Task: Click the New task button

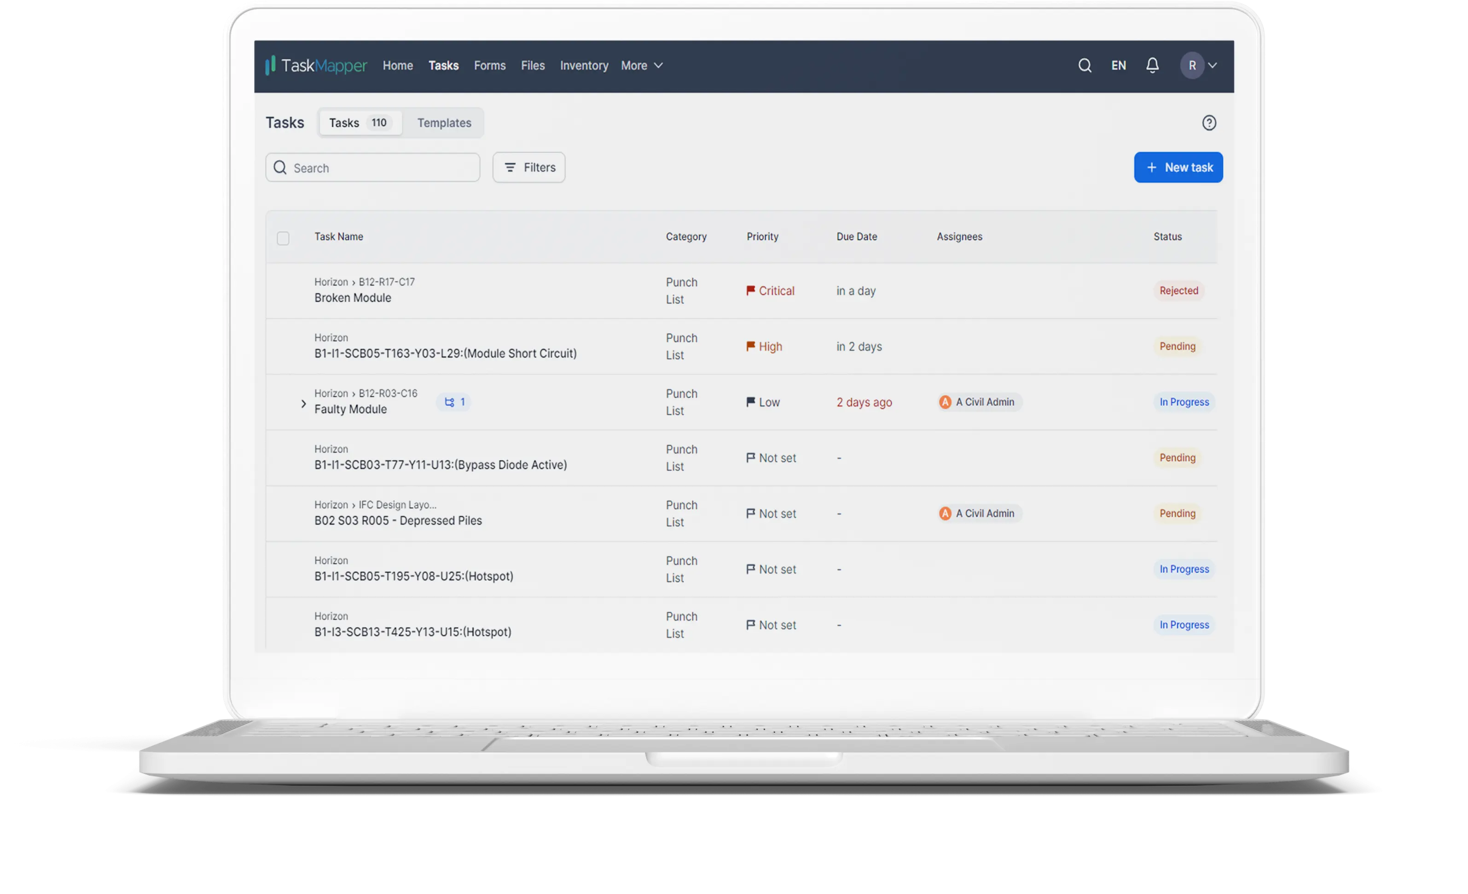Action: point(1178,168)
